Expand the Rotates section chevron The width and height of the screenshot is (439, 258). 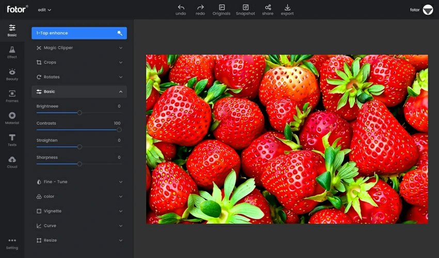121,77
